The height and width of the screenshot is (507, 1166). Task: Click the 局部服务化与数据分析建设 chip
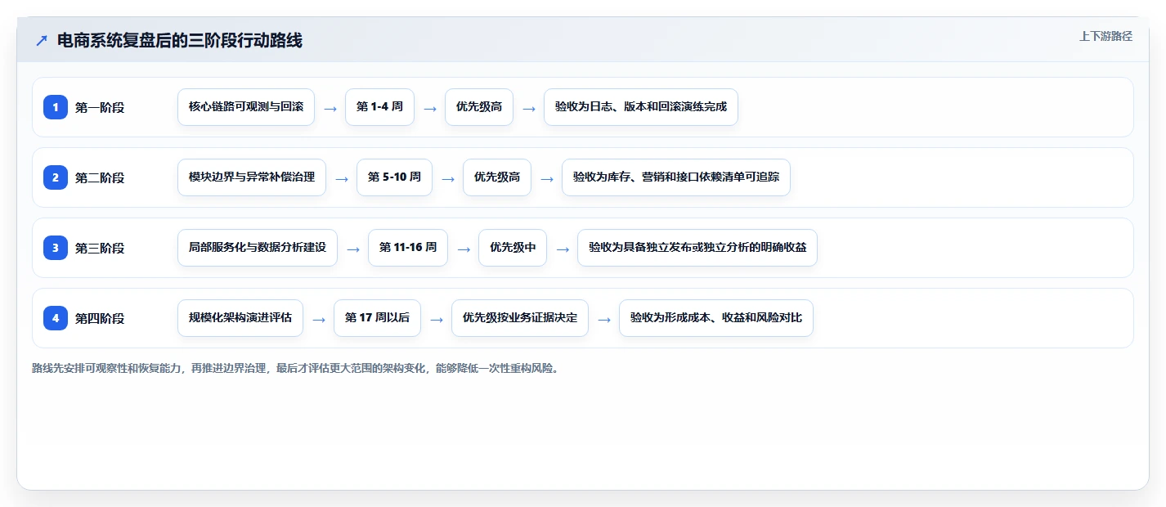point(258,248)
